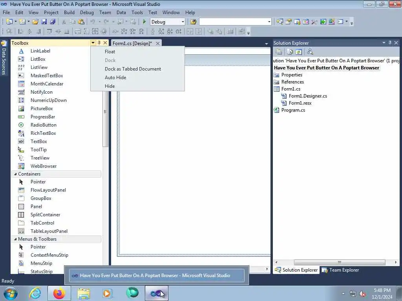402x301 pixels.
Task: Open the Find combo box dropdown
Action: click(269, 22)
